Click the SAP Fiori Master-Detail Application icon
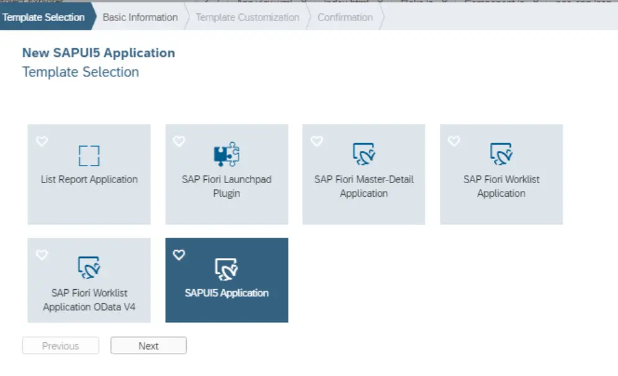Image resolution: width=618 pixels, height=376 pixels. click(x=364, y=154)
